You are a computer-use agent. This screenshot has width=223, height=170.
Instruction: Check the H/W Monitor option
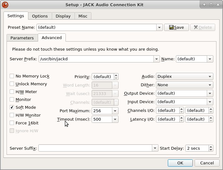[x=12, y=115]
